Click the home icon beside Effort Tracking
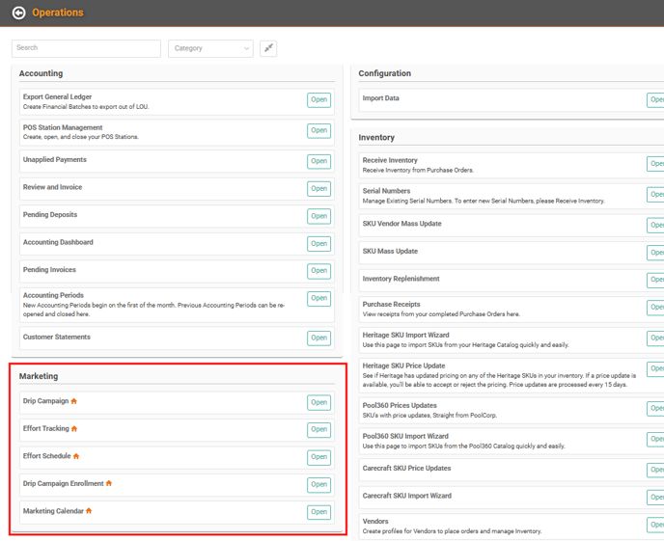The height and width of the screenshot is (541, 664). (x=74, y=429)
